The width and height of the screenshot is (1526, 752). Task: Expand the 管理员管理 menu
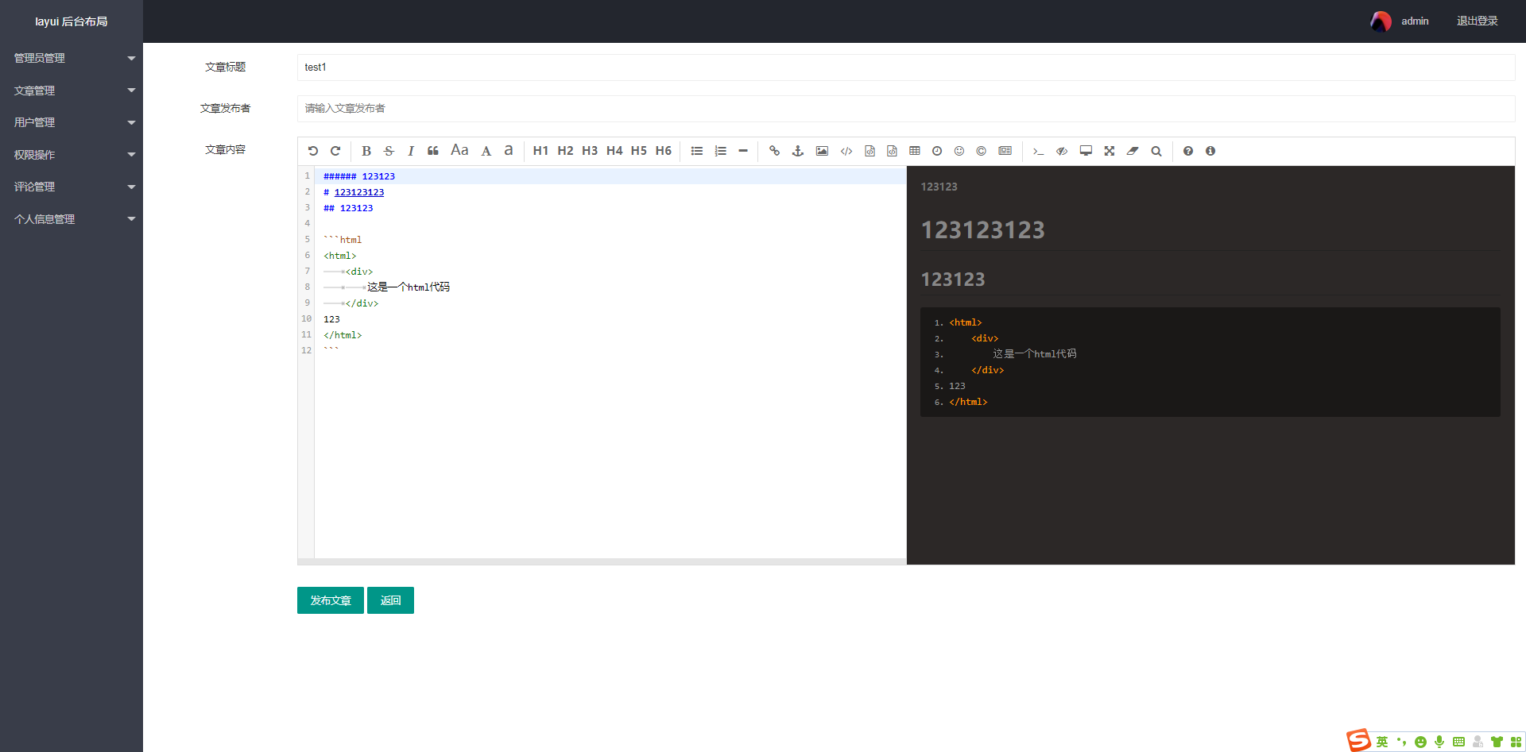(x=72, y=58)
